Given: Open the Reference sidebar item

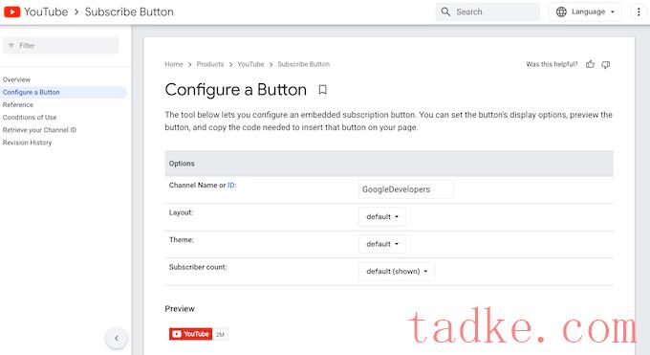Looking at the screenshot, I should coord(18,104).
